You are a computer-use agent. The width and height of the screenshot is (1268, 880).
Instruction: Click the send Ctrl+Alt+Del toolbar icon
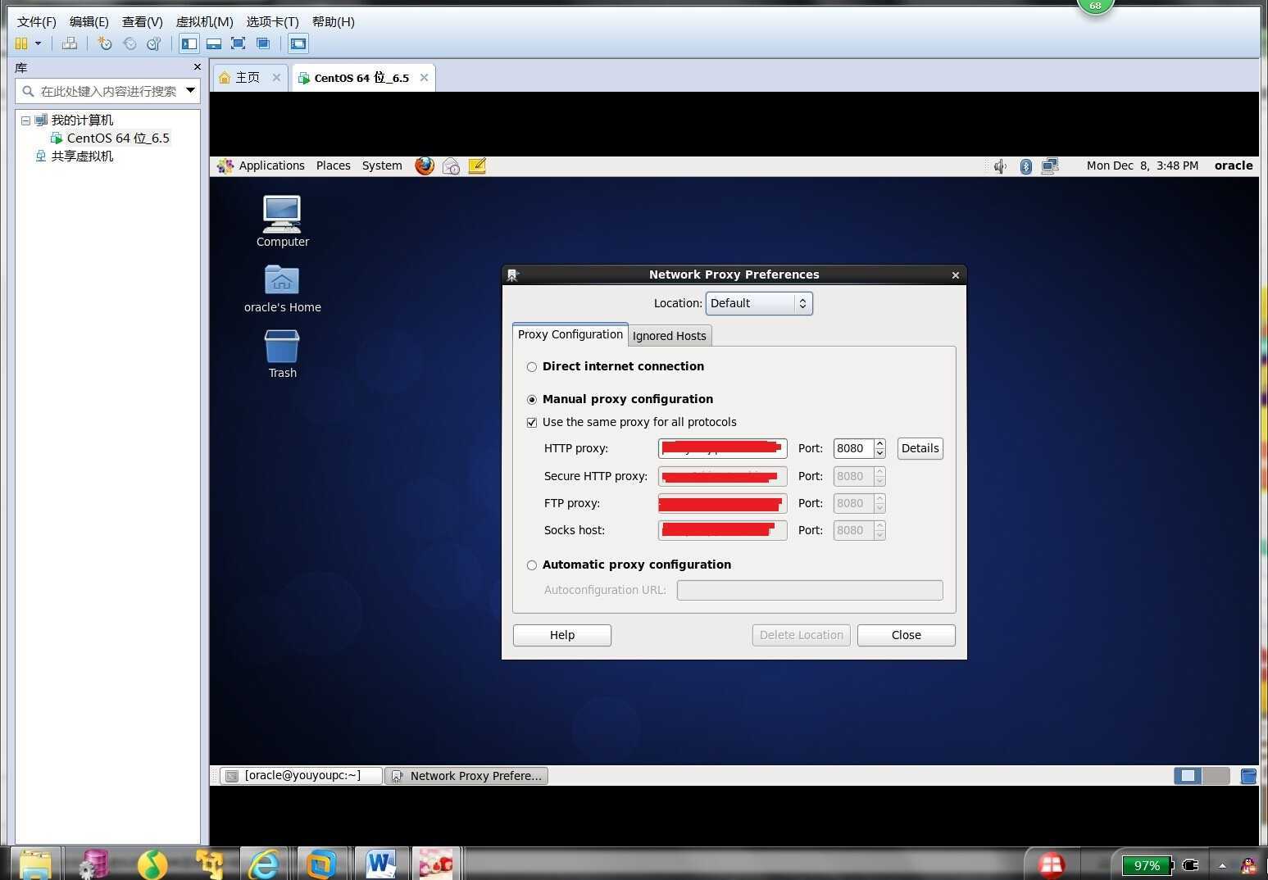70,43
